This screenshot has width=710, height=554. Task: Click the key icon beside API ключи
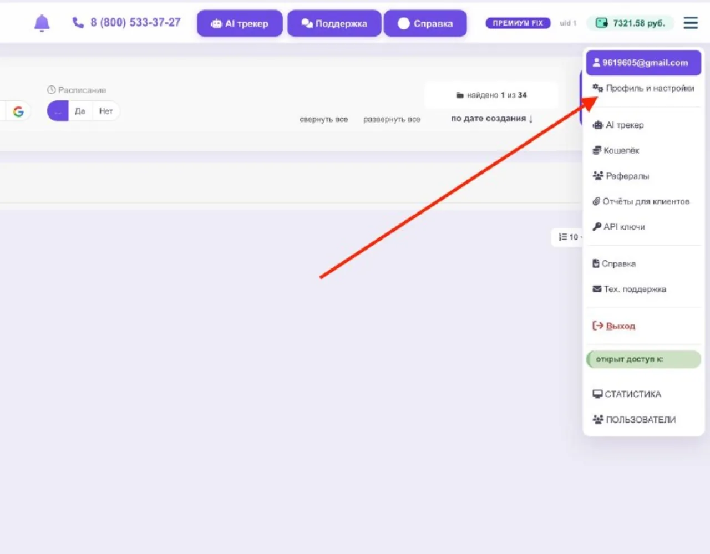597,227
